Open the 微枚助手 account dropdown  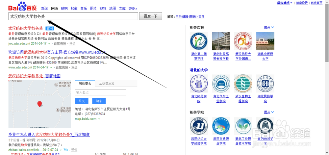tap(285, 3)
